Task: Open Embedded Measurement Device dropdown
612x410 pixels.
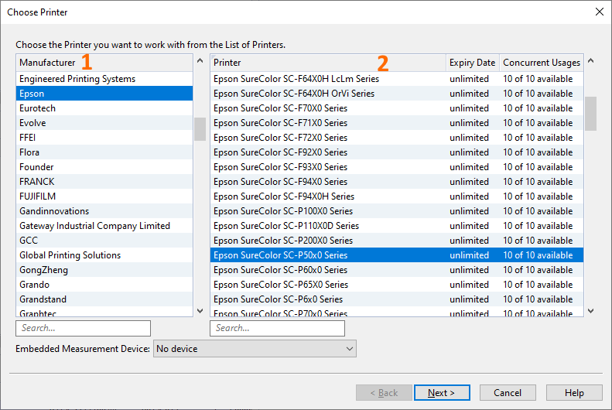Action: pyautogui.click(x=255, y=349)
